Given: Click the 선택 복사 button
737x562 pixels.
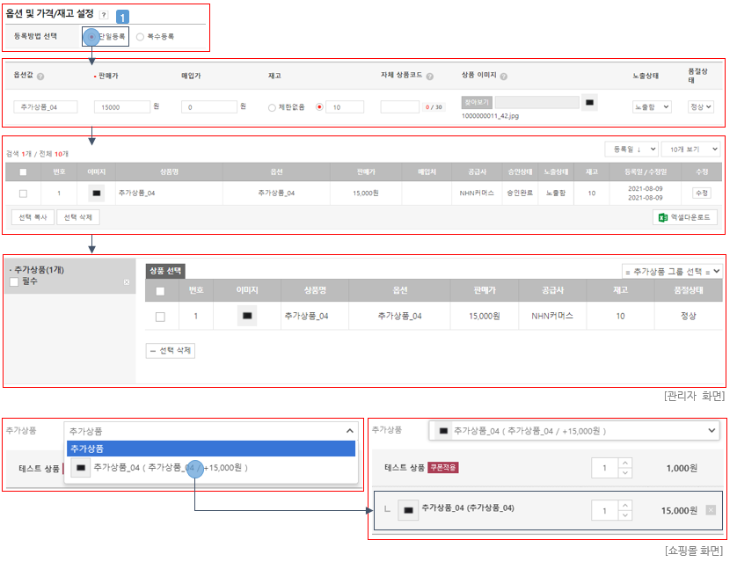Looking at the screenshot, I should (33, 217).
